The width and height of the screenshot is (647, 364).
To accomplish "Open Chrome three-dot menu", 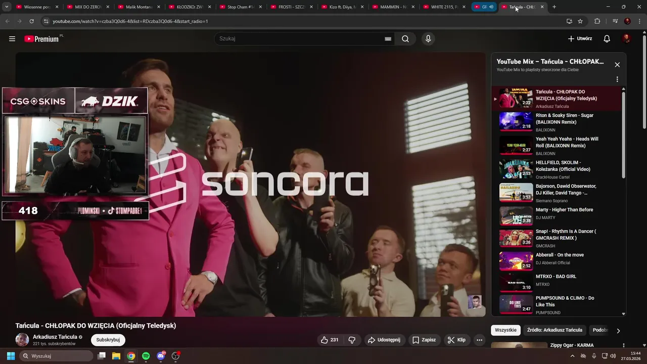I will (639, 21).
